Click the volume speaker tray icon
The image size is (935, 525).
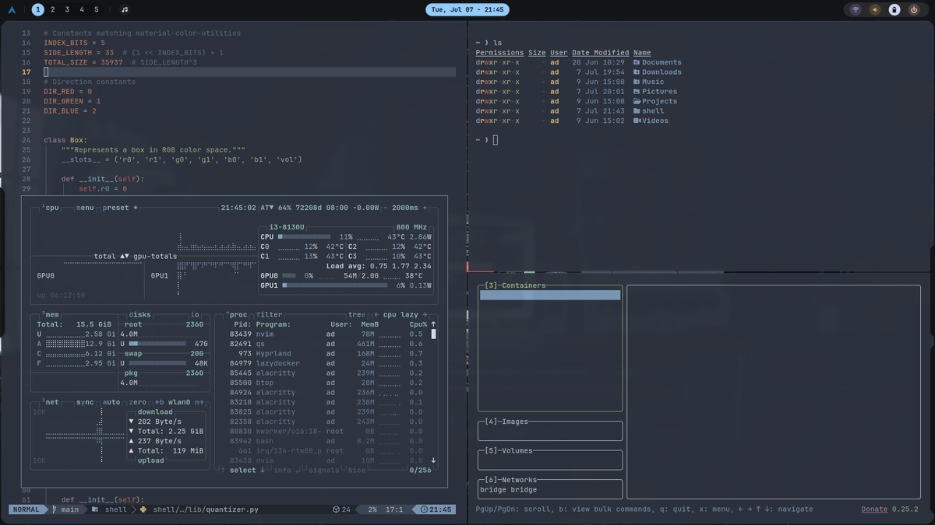pos(875,10)
